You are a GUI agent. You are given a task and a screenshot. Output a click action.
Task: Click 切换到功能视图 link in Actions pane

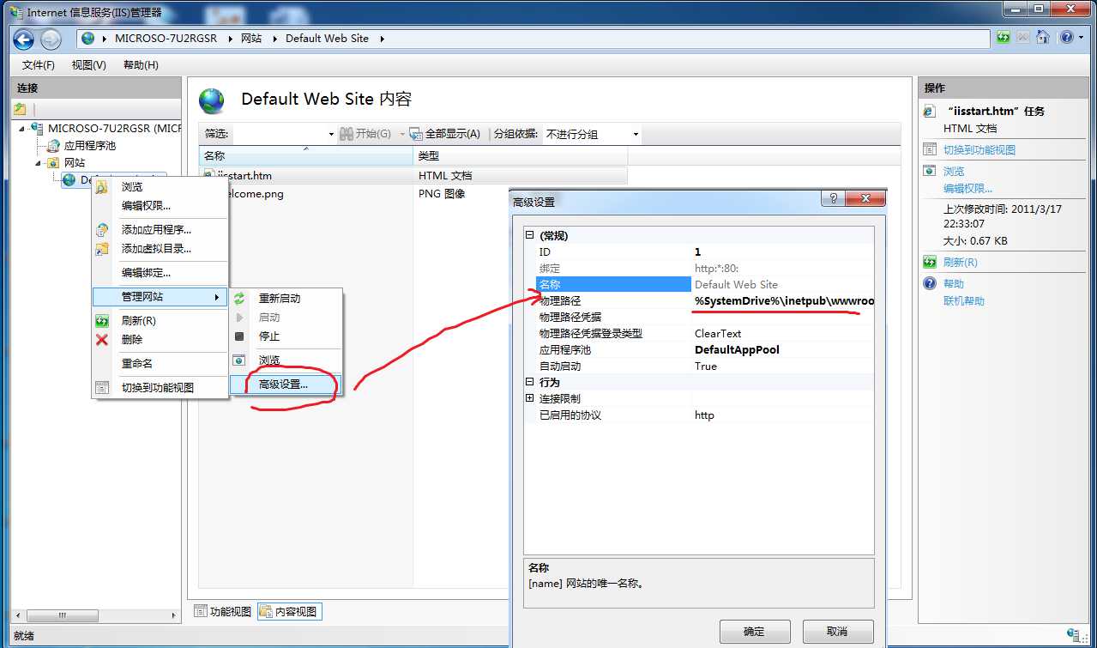979,149
